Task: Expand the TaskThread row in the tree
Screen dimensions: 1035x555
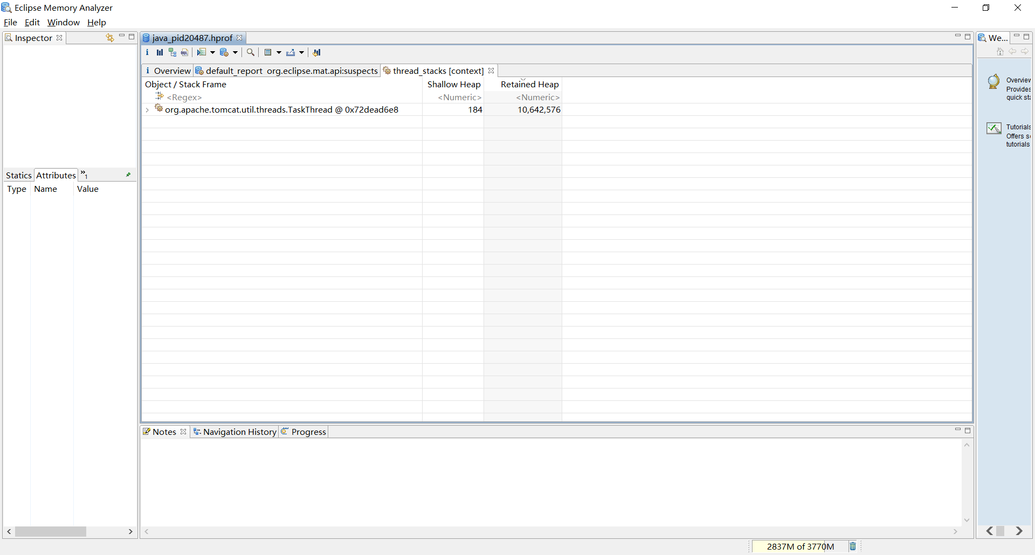Action: [147, 110]
